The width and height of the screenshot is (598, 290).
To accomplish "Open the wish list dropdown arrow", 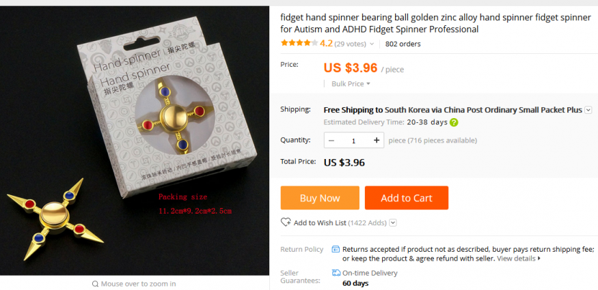I will tap(393, 222).
